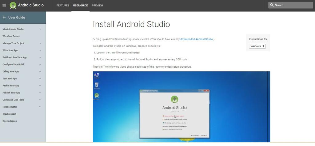Go to the Features tab

[x=63, y=6]
